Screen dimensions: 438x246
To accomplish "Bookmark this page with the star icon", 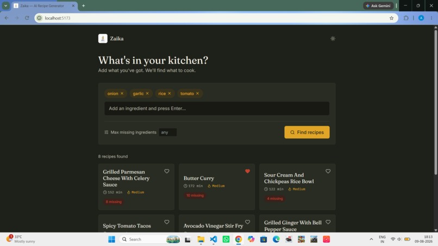I will coord(391,18).
